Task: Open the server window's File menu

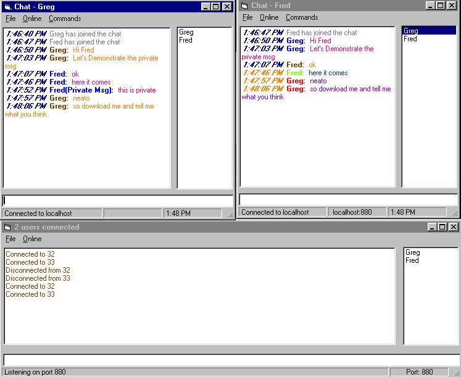Action: click(x=10, y=239)
